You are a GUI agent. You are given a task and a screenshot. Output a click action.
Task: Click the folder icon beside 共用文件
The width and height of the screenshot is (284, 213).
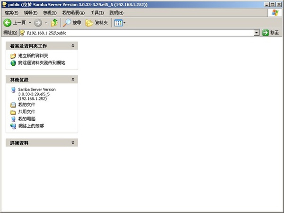[13, 112]
